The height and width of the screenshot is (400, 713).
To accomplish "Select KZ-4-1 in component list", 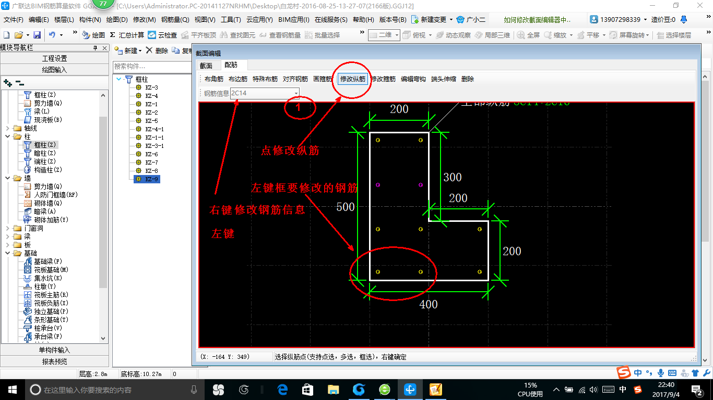I will click(155, 129).
